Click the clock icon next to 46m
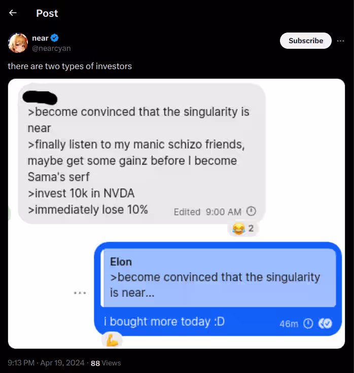Viewport: 354px width, 373px height. pyautogui.click(x=308, y=324)
